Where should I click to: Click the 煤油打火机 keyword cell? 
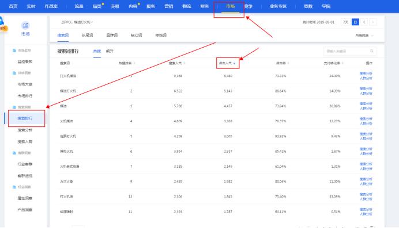coord(68,91)
